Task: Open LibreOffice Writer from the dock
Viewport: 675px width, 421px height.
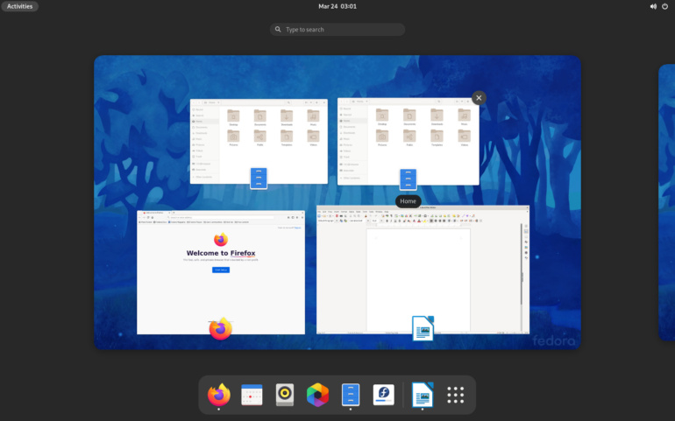Action: 423,395
